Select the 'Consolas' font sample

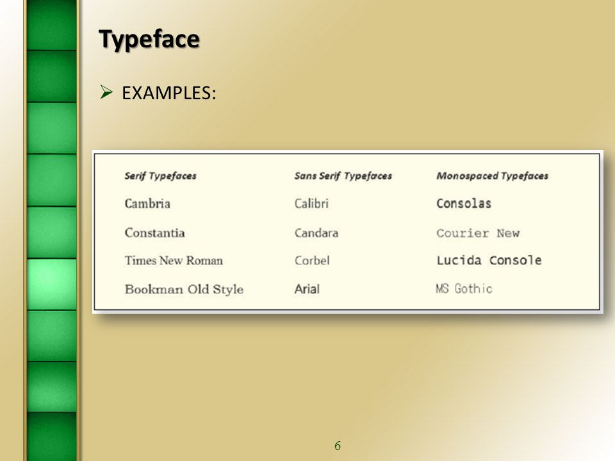[464, 204]
